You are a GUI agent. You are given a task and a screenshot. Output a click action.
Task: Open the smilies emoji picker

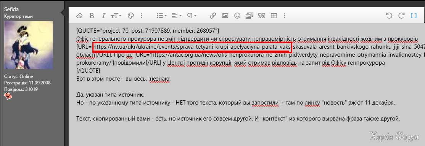[237, 16]
